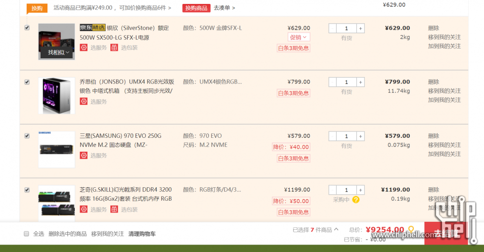This screenshot has height=252, width=484.
Task: Increase quantity of Samsung 970 EVO
Action: coord(360,136)
